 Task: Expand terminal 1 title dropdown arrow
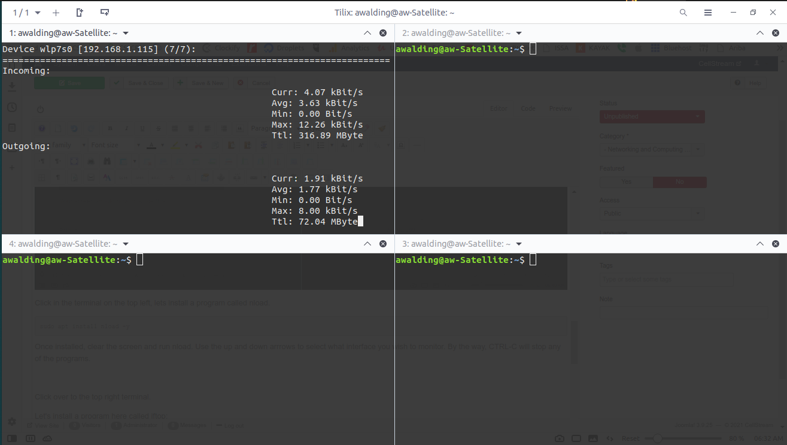[x=126, y=34]
